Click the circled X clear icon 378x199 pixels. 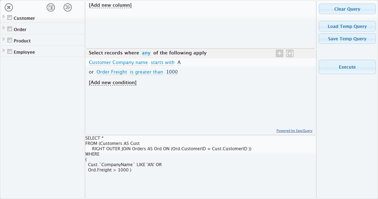[9, 7]
